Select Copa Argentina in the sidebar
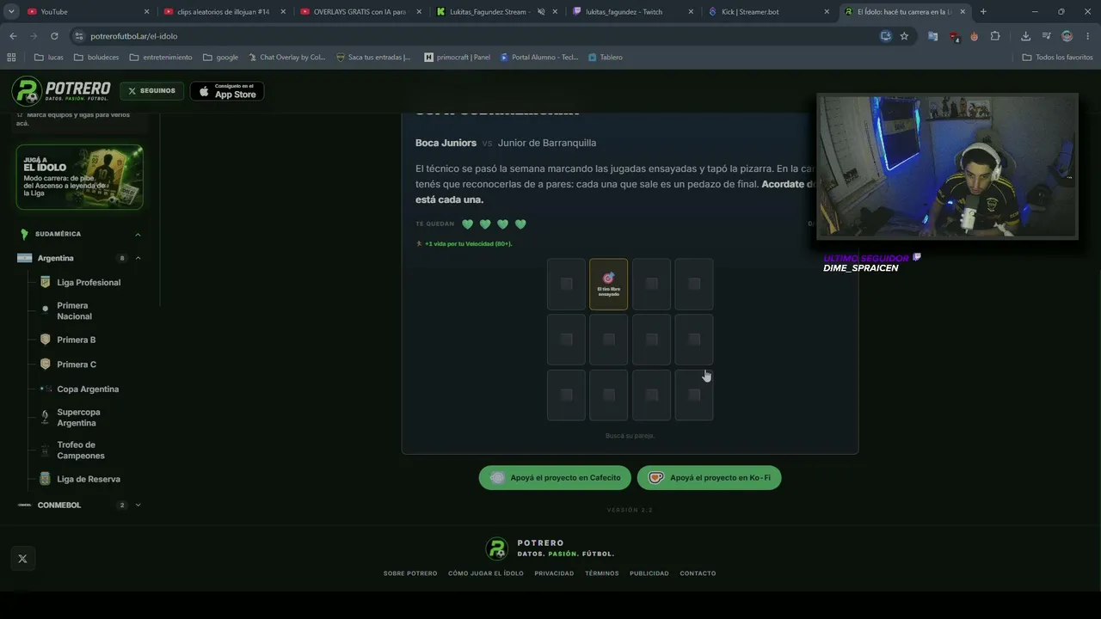This screenshot has width=1101, height=619. point(88,389)
